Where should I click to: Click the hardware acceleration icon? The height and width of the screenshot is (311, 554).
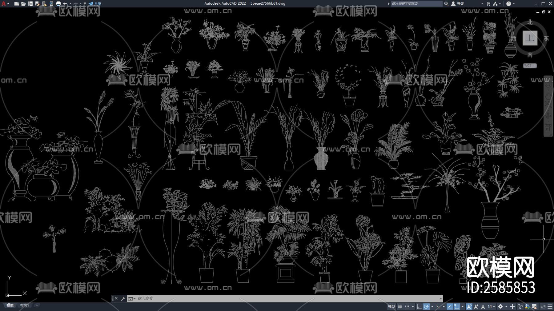point(527,306)
